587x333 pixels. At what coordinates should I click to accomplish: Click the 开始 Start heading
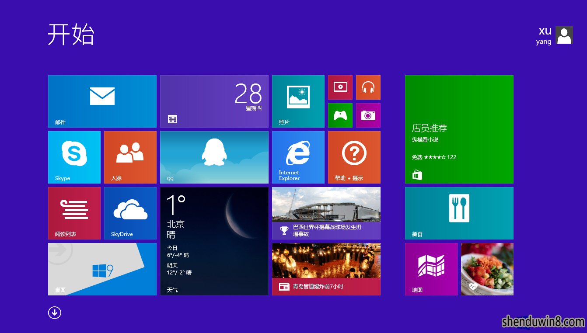pos(71,35)
